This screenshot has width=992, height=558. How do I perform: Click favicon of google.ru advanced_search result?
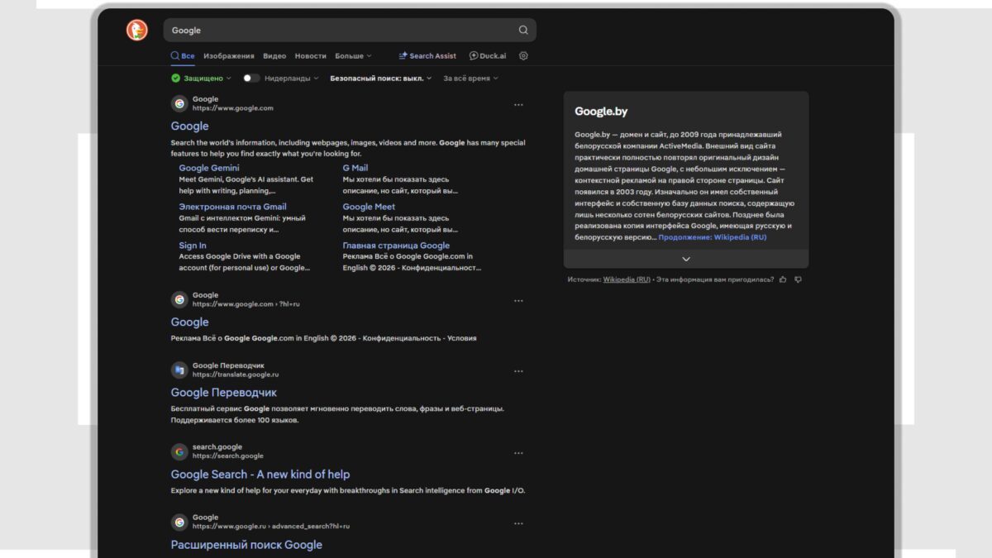click(179, 522)
